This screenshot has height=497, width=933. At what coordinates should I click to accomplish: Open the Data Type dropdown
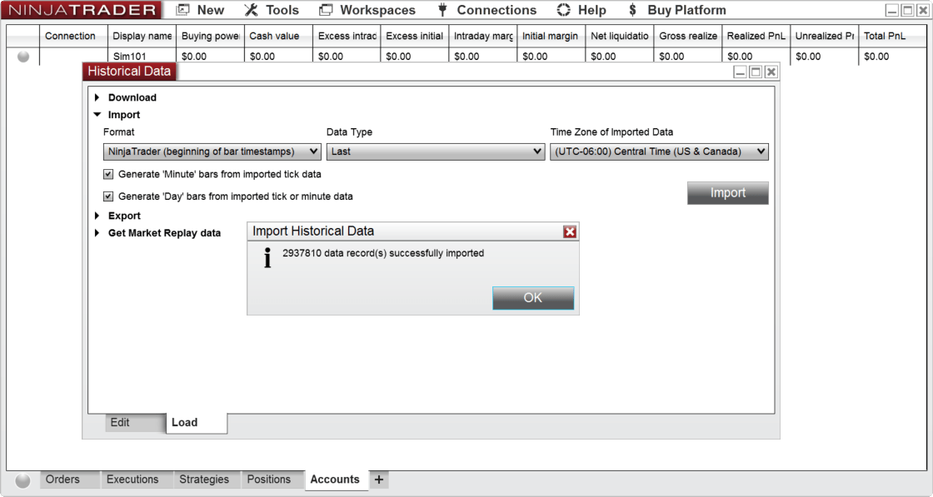436,152
